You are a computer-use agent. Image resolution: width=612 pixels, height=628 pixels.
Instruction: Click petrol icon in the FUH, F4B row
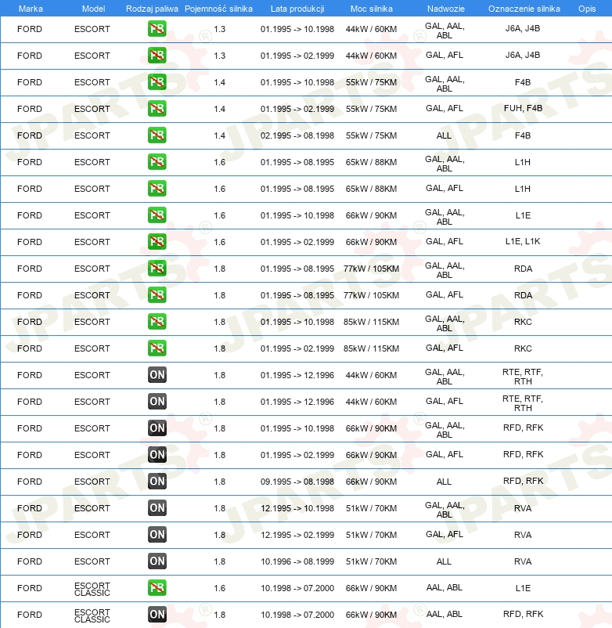click(157, 109)
